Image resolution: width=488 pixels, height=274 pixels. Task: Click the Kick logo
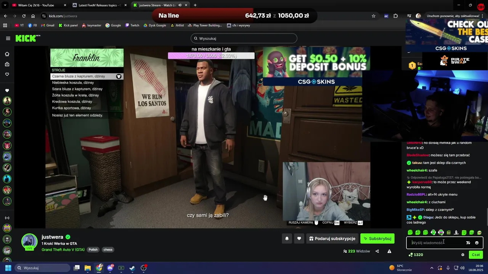[x=27, y=38]
